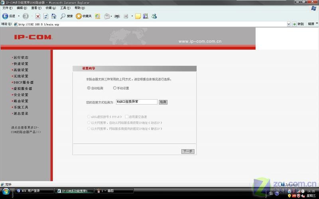Print the page with the printer icon
This screenshot has height=199, width=319.
117,16
